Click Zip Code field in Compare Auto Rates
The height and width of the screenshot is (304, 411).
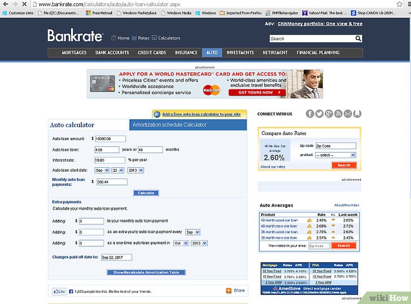click(336, 146)
